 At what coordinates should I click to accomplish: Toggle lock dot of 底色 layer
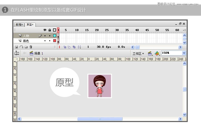(50, 40)
